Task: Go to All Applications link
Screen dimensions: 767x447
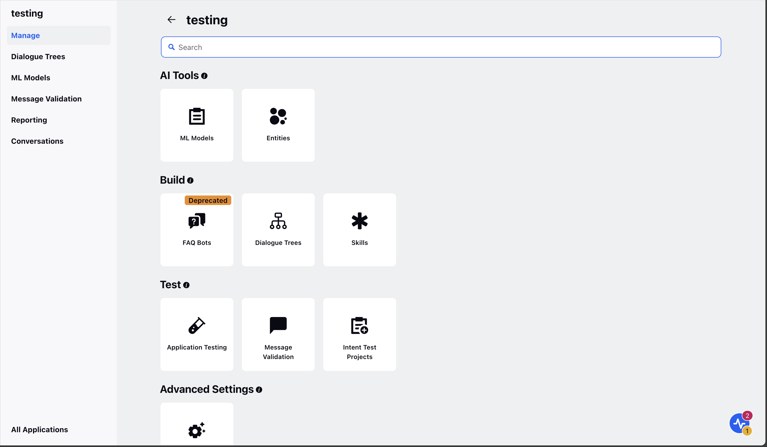Action: point(40,430)
